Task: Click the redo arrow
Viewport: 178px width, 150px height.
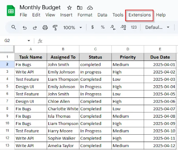Action: [35, 27]
